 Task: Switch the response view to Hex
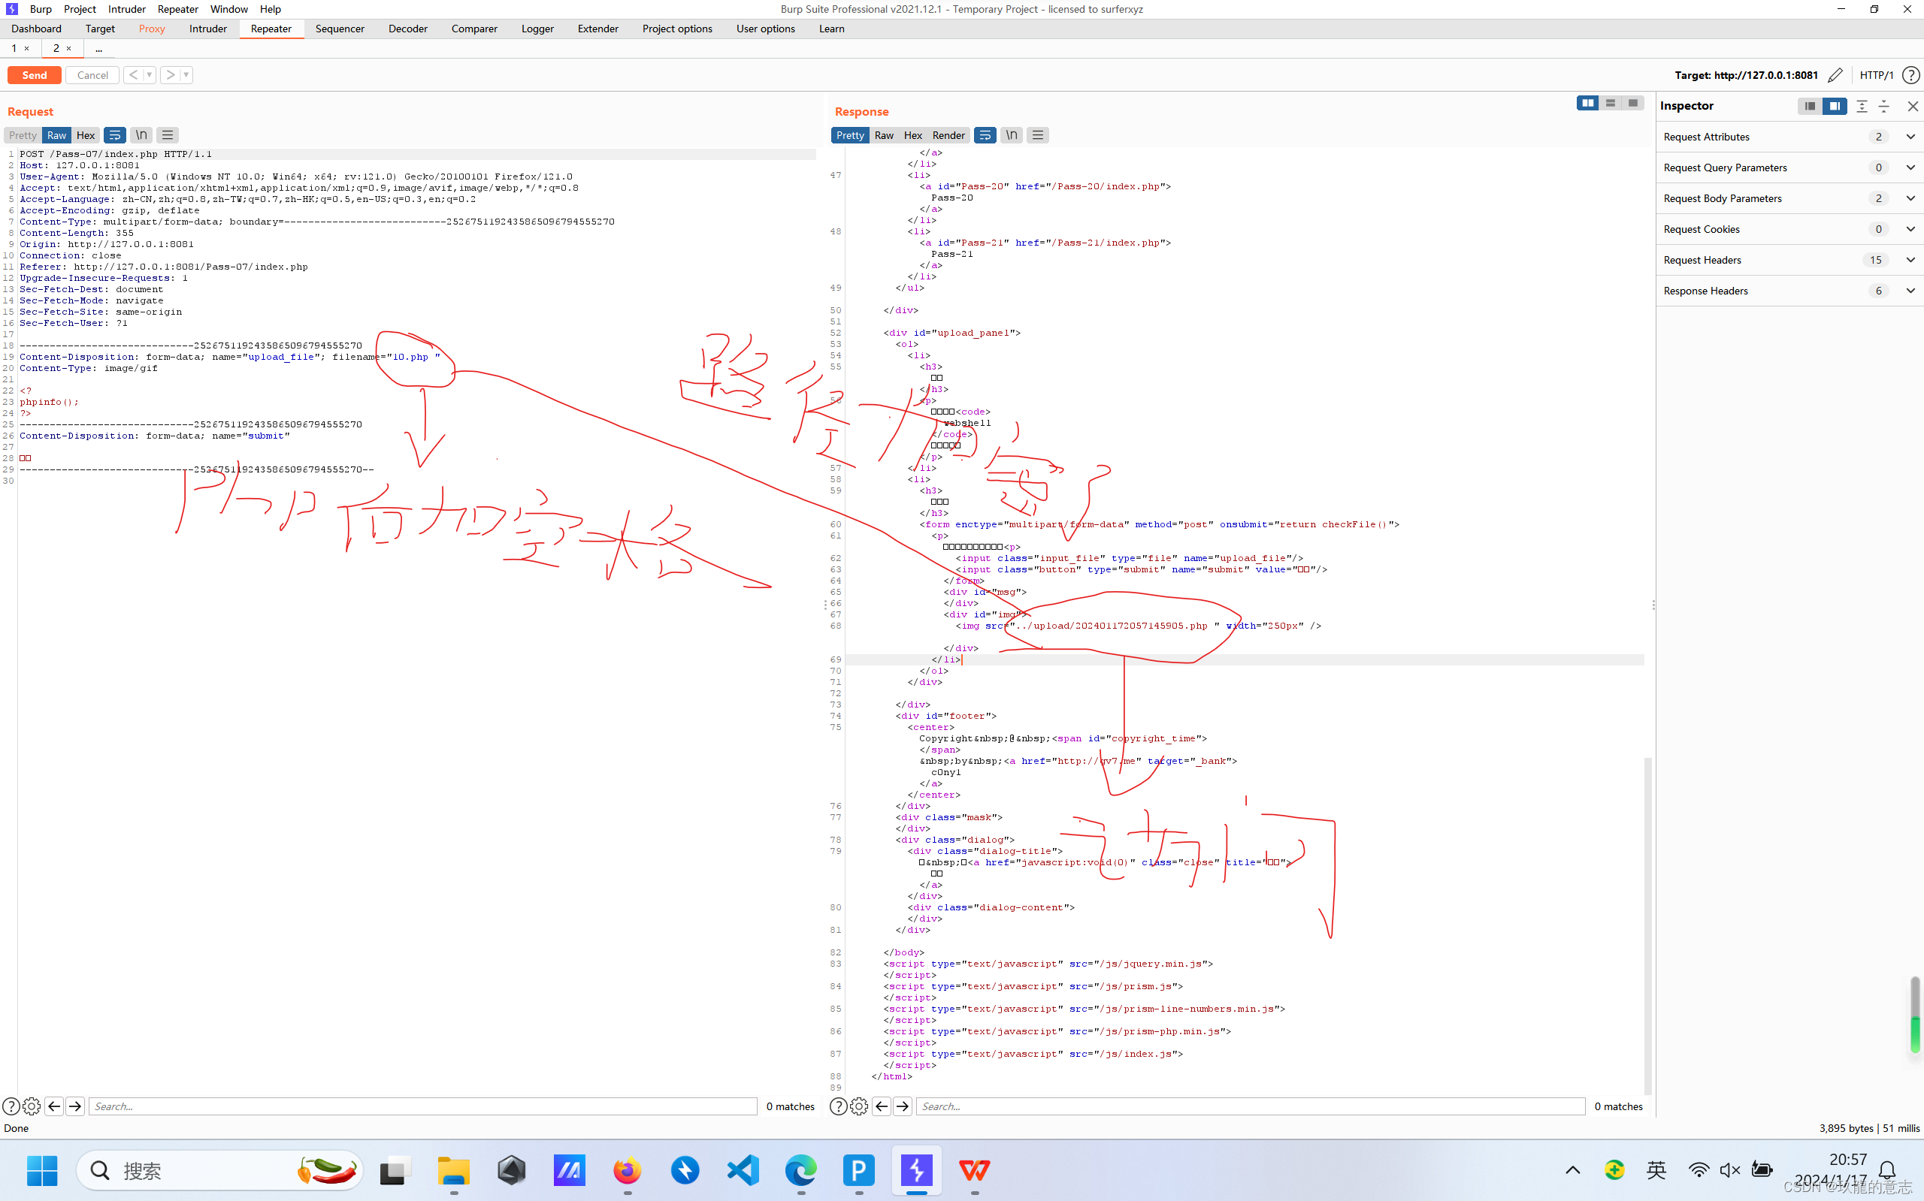point(913,135)
